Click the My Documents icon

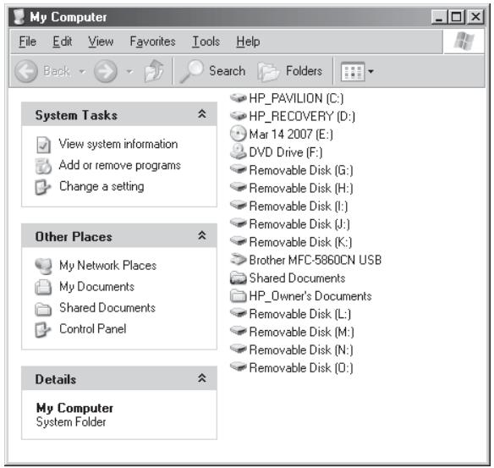click(43, 287)
